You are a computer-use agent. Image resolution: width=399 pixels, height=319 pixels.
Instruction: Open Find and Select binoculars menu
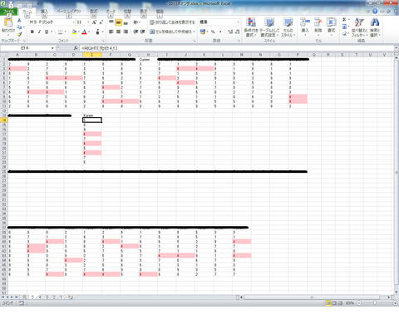click(375, 27)
